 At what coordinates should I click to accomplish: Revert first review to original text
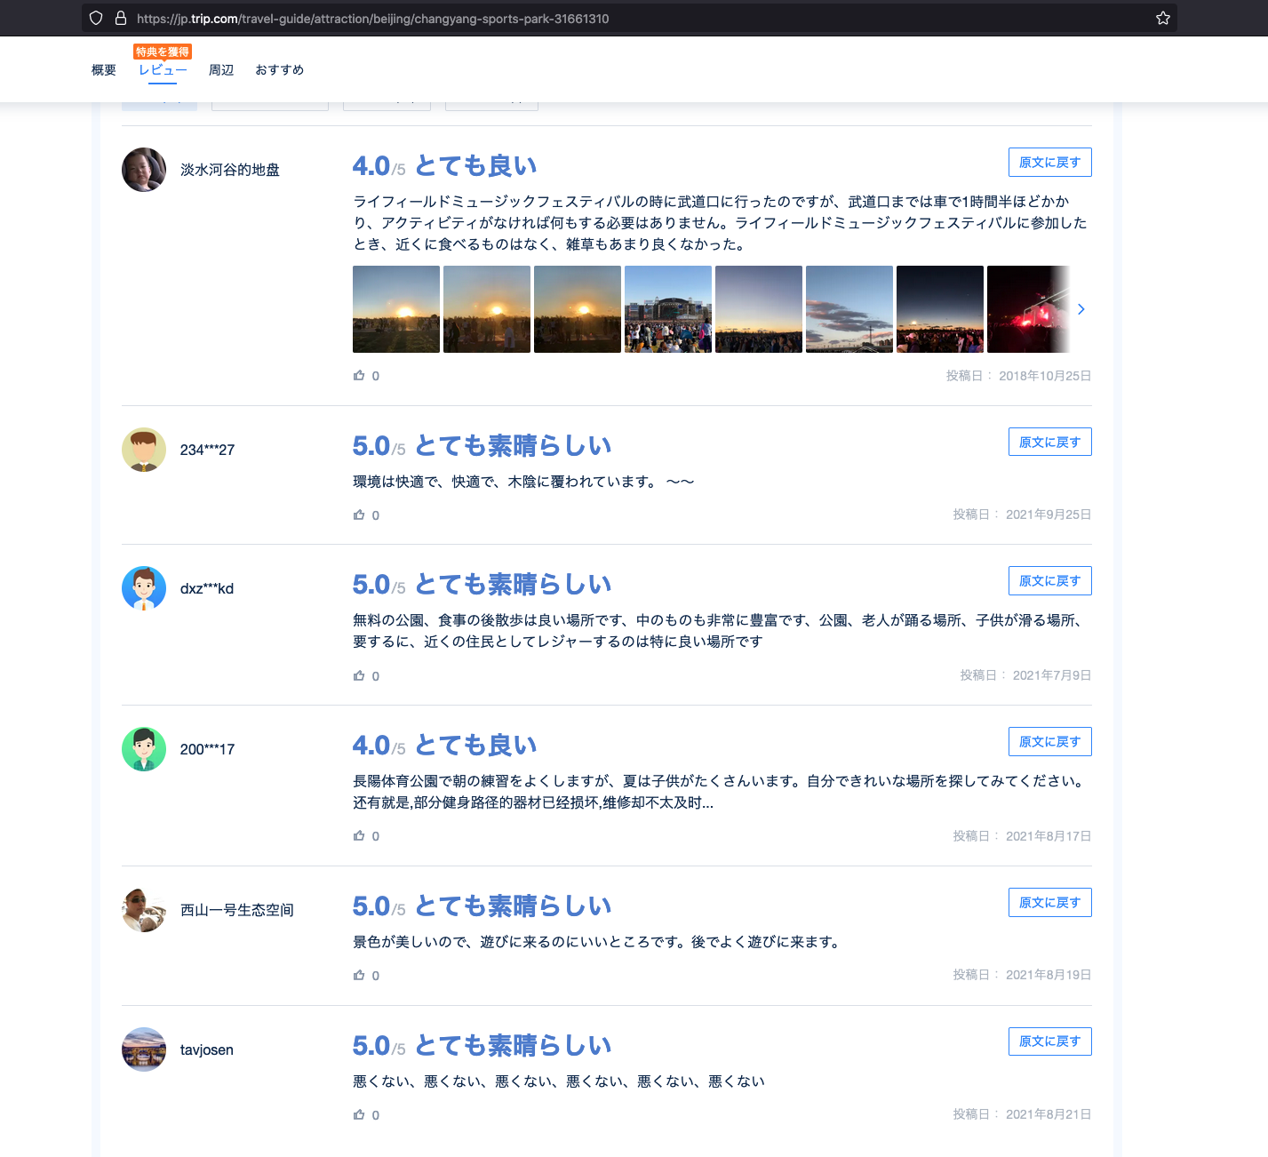point(1049,163)
